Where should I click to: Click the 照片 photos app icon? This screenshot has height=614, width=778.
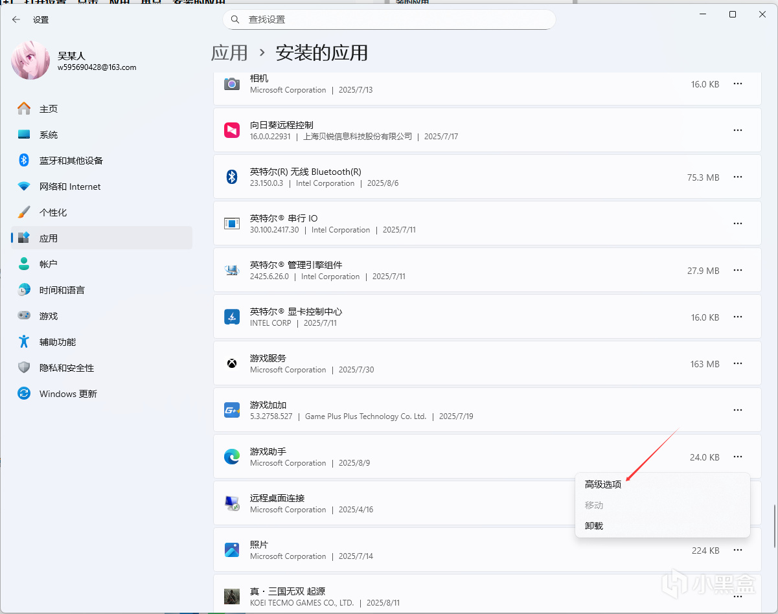click(232, 550)
